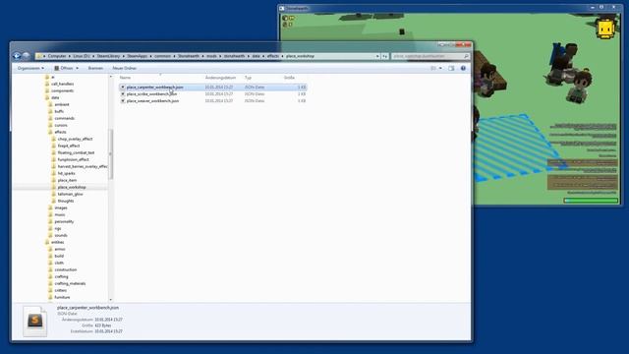Select the buffs folder in the tree
The width and height of the screenshot is (629, 354).
click(x=59, y=111)
